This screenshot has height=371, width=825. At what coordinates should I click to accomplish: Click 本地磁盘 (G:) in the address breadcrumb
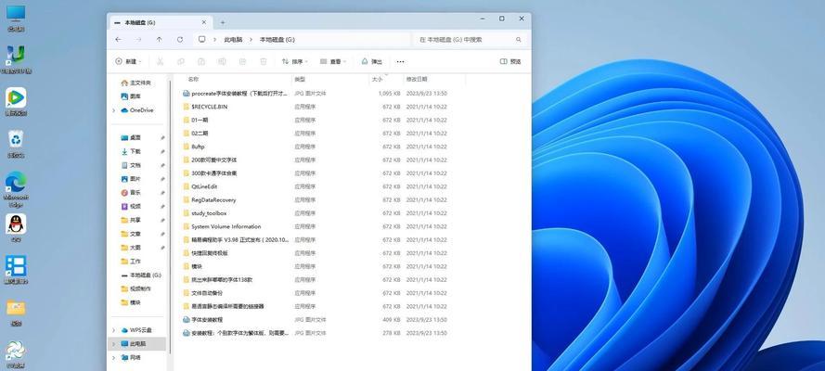point(277,39)
